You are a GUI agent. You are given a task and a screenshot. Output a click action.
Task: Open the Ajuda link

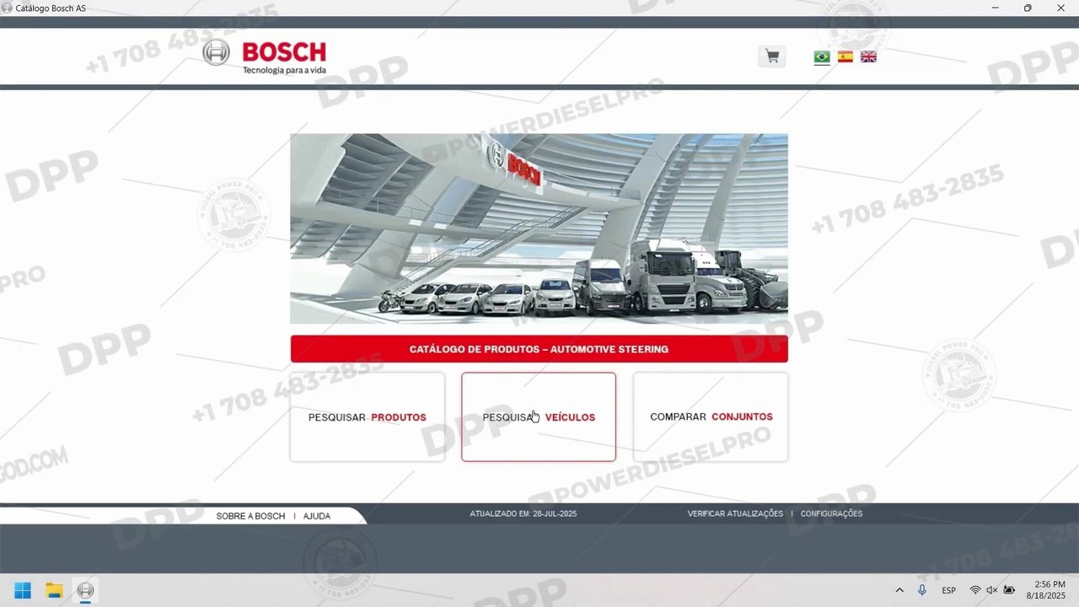(x=317, y=516)
